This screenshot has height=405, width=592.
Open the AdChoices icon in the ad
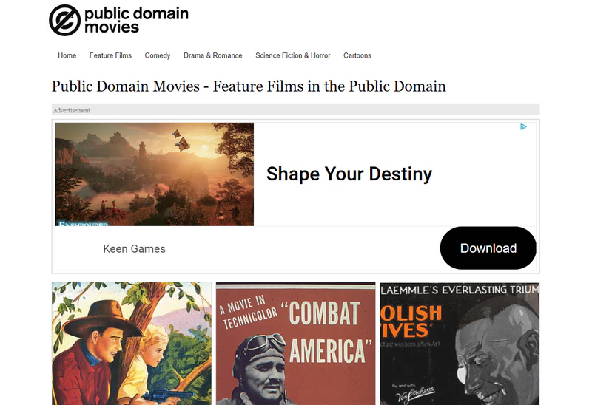coord(523,126)
